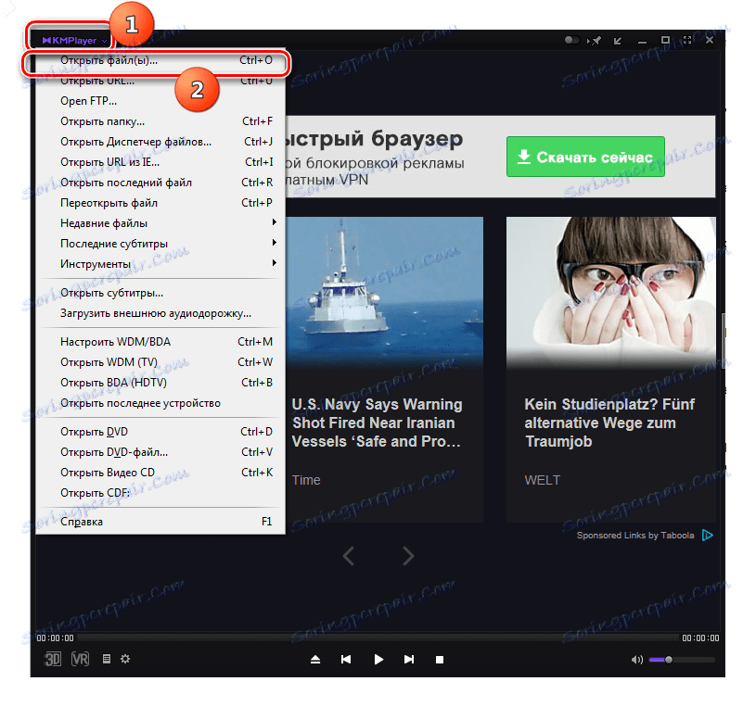This screenshot has width=756, height=707.
Task: Click total time 00:00:00 on right
Action: (x=700, y=638)
